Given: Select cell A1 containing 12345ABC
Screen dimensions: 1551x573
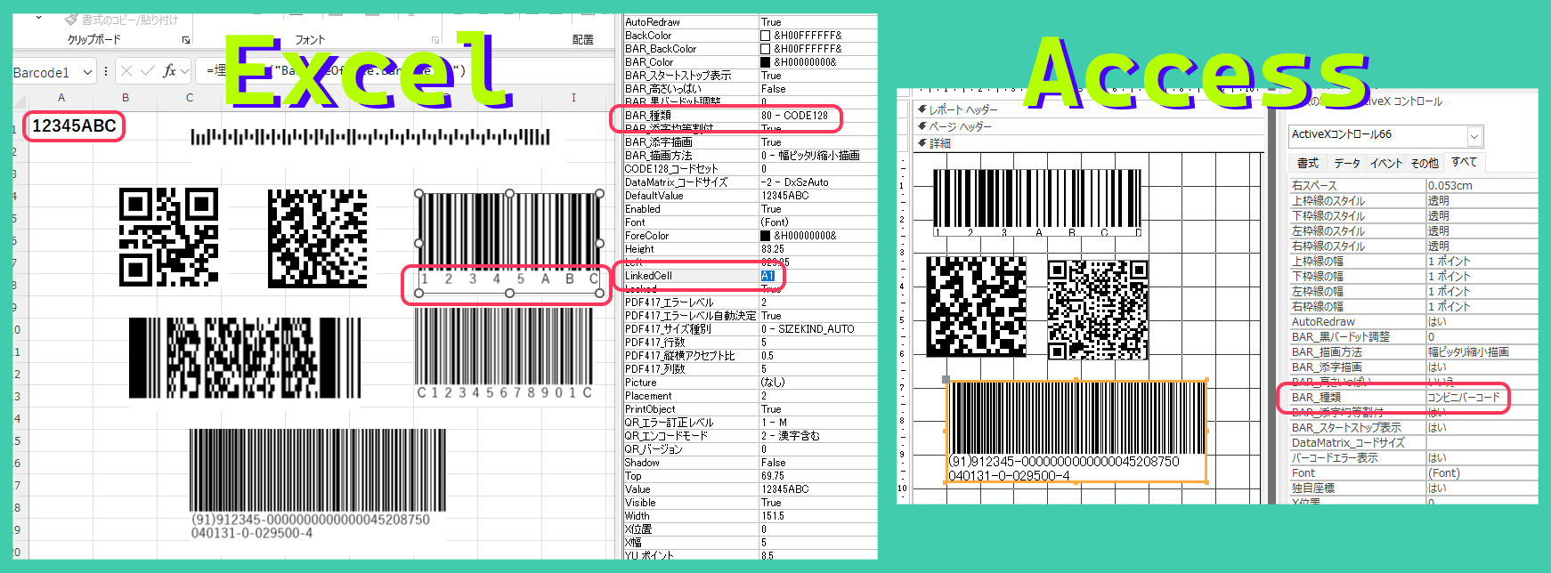Looking at the screenshot, I should [75, 126].
